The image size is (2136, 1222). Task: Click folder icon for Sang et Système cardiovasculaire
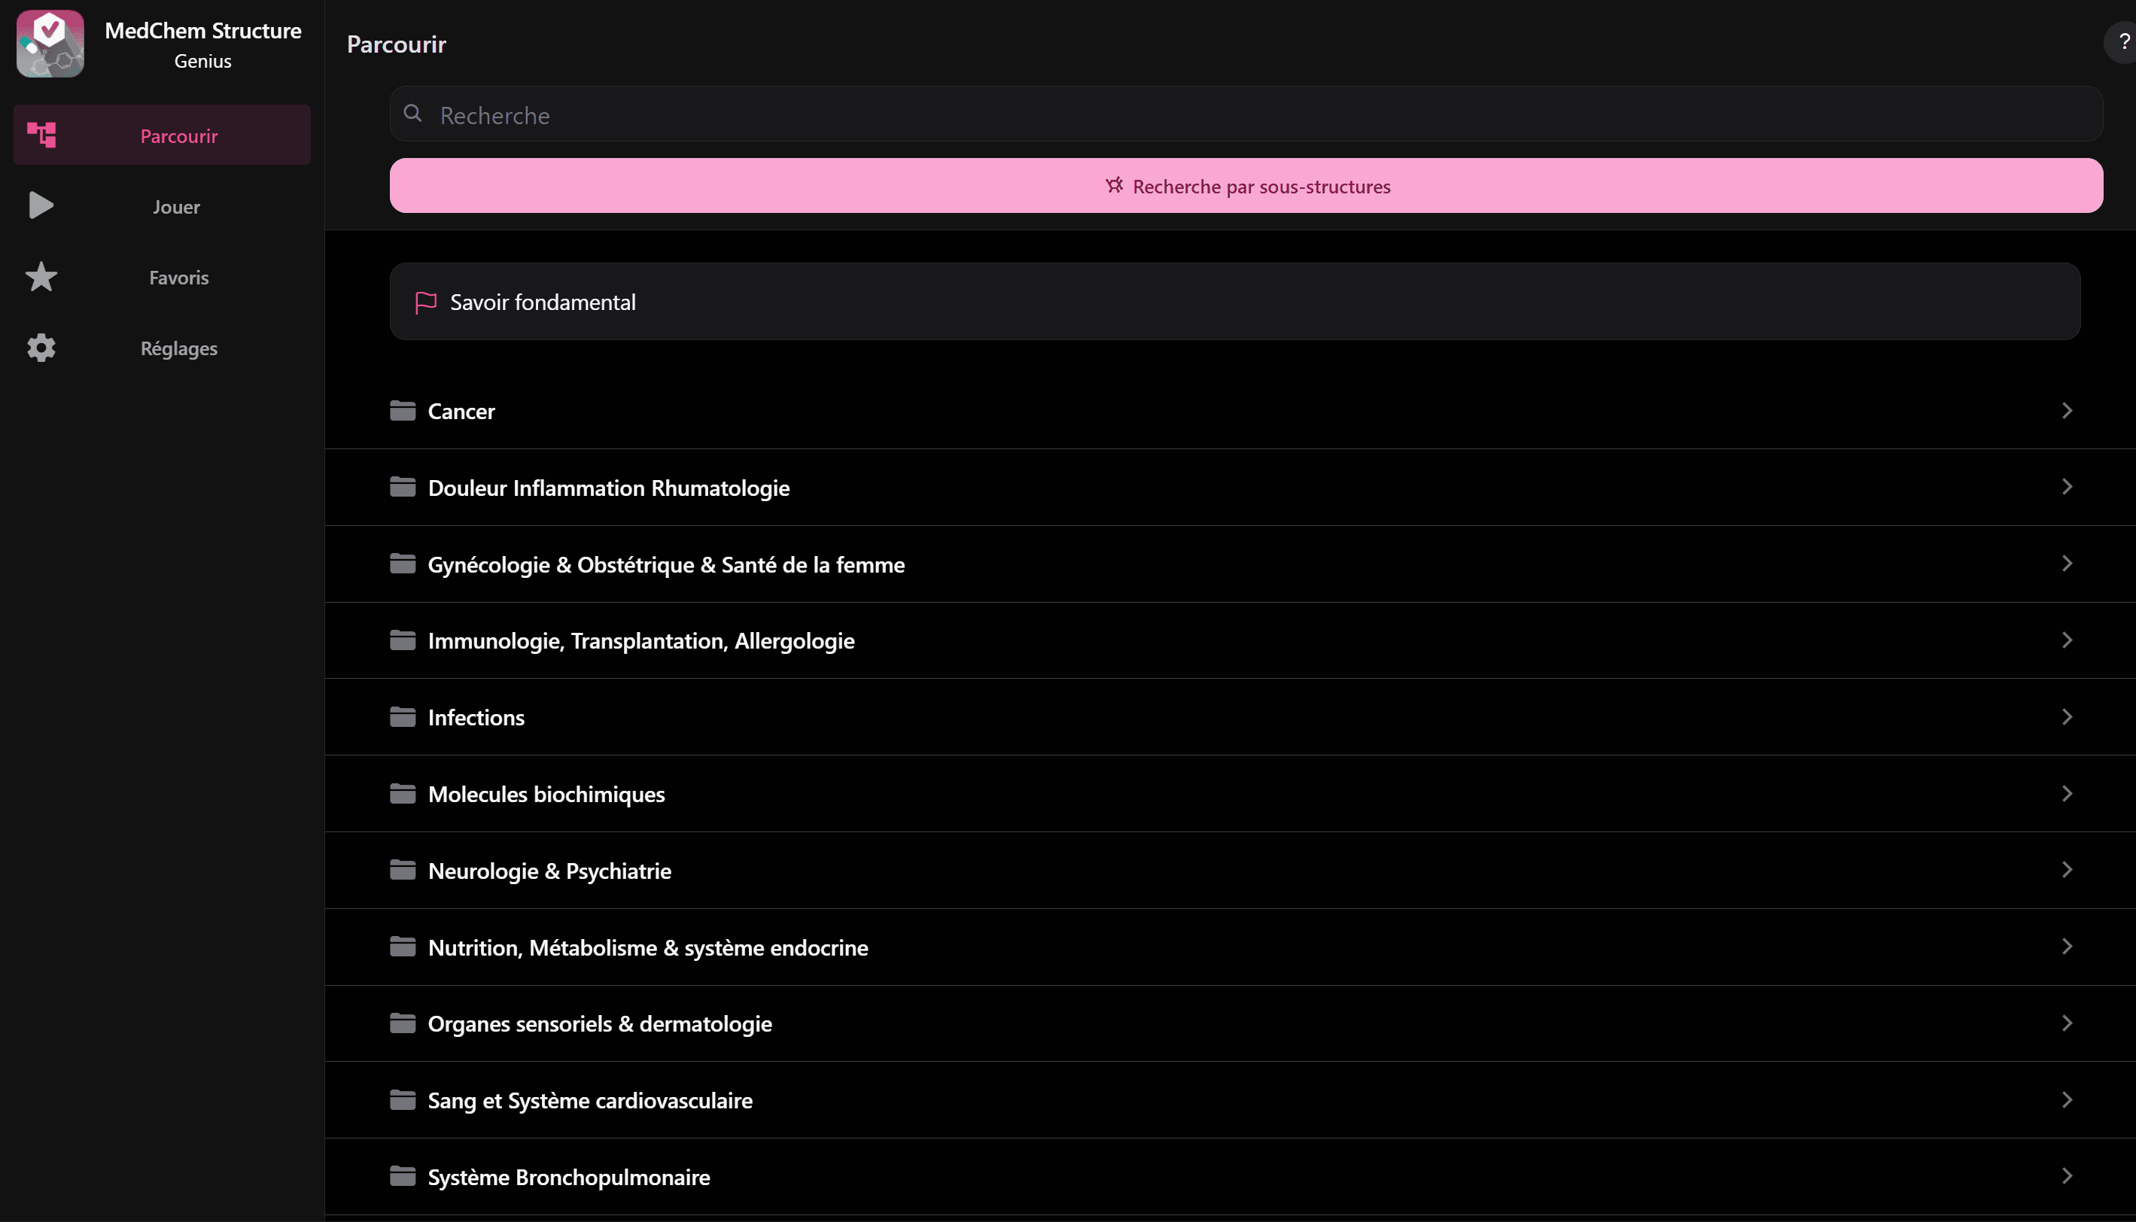point(403,1099)
